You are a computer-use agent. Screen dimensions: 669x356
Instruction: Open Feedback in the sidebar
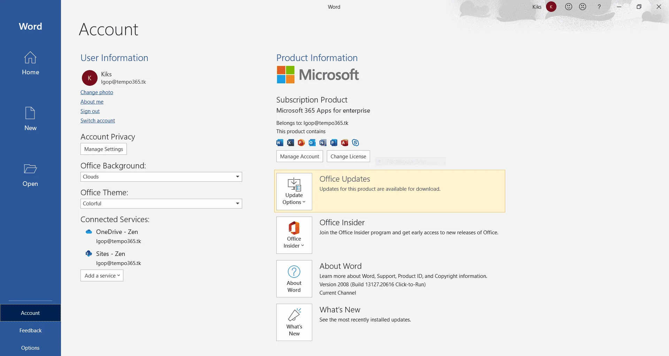30,330
